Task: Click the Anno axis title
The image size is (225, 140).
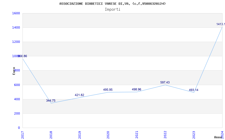Action: click(219, 137)
